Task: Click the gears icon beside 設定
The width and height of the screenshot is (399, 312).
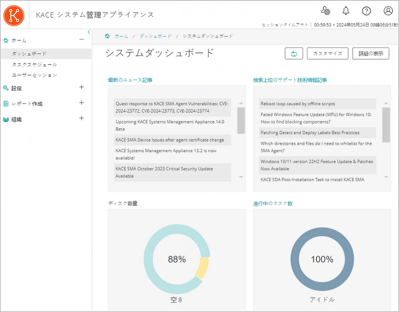Action: coord(6,88)
